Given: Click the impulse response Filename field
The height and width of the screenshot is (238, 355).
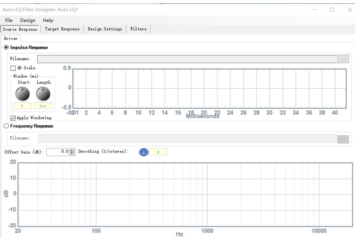Looking at the screenshot, I should (187, 59).
